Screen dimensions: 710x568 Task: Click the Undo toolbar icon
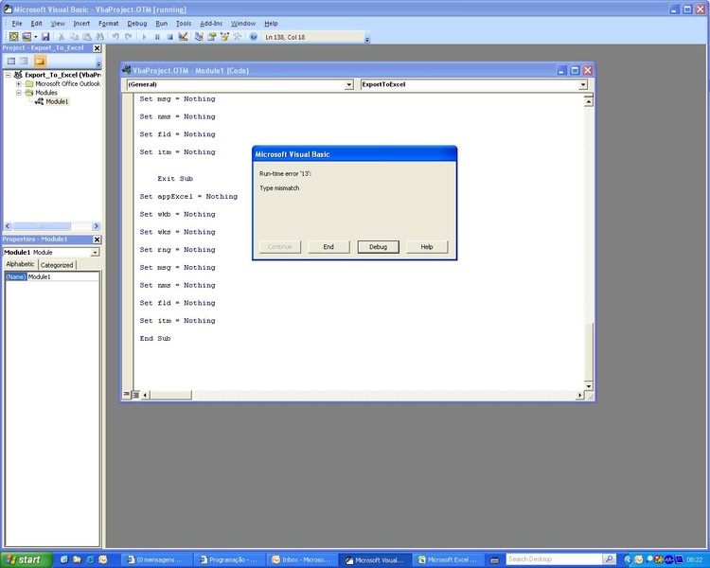[x=115, y=37]
